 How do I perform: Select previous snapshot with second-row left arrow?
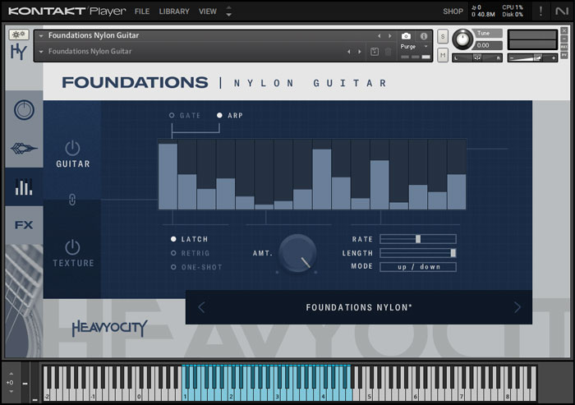349,52
